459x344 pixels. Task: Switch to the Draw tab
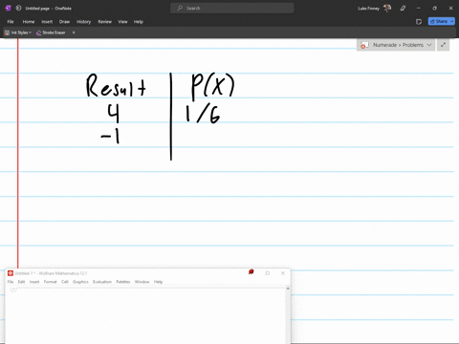click(64, 22)
